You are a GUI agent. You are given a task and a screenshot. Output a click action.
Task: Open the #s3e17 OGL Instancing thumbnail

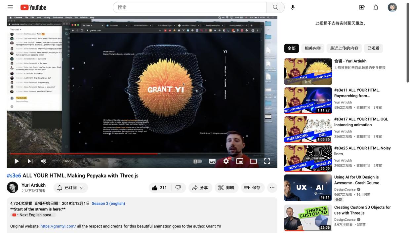coord(308,130)
